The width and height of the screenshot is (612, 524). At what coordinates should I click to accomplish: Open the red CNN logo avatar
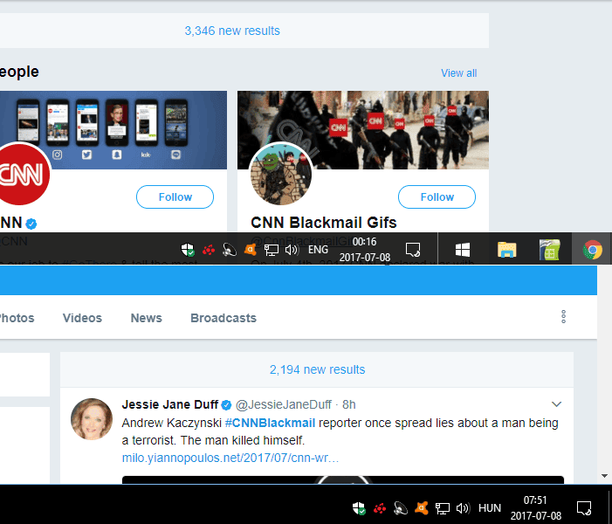coord(22,174)
